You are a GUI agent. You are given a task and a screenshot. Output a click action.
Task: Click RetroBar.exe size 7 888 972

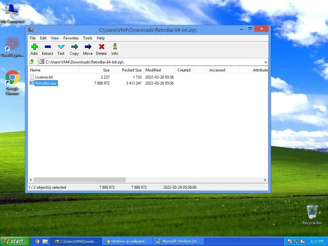tap(102, 83)
